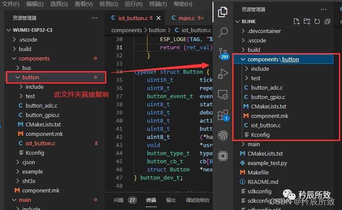Viewport: 342px width, 210px height.
Task: Expand the .devcontainer folder in BLINK
Action: click(x=264, y=31)
